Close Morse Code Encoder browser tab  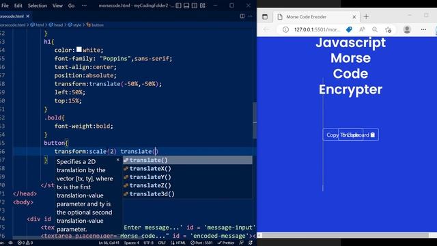(x=354, y=16)
